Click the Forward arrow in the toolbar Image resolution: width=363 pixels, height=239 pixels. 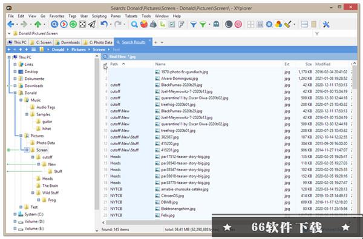24,24
